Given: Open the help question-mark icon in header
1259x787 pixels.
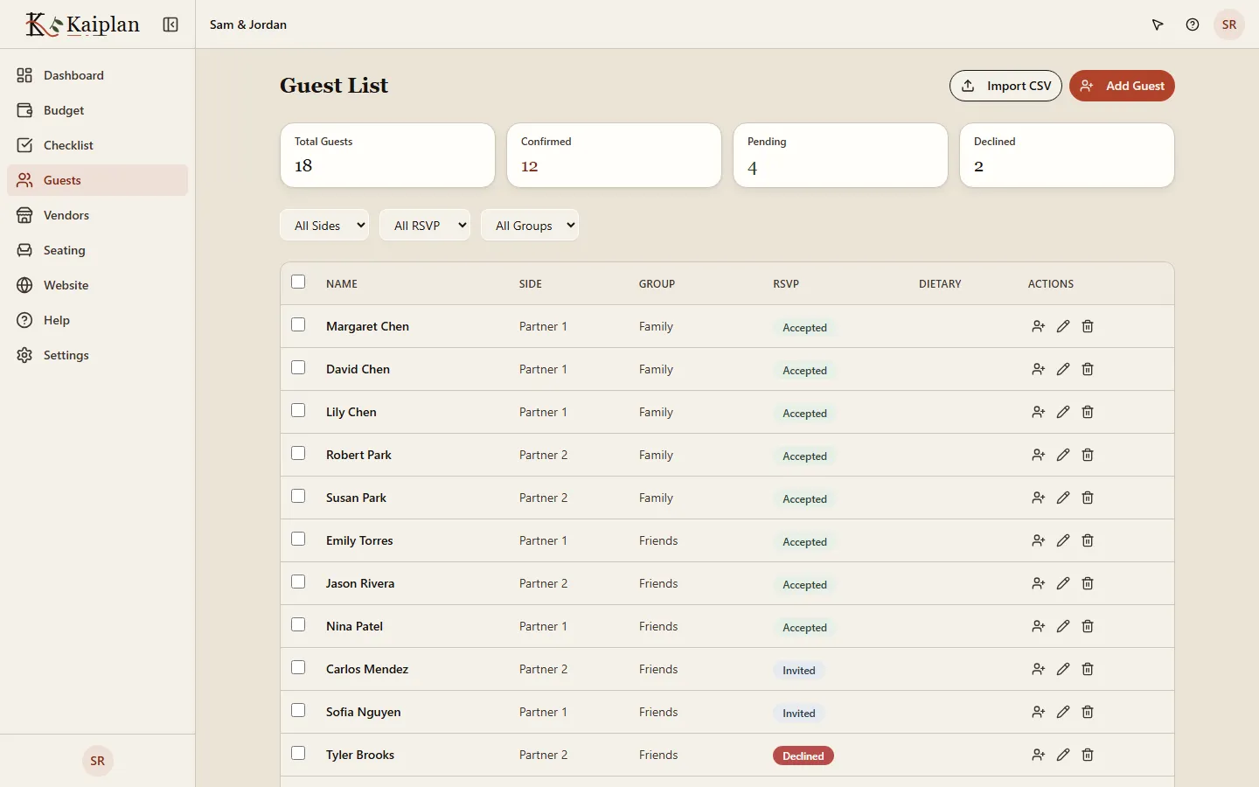Looking at the screenshot, I should (1193, 24).
